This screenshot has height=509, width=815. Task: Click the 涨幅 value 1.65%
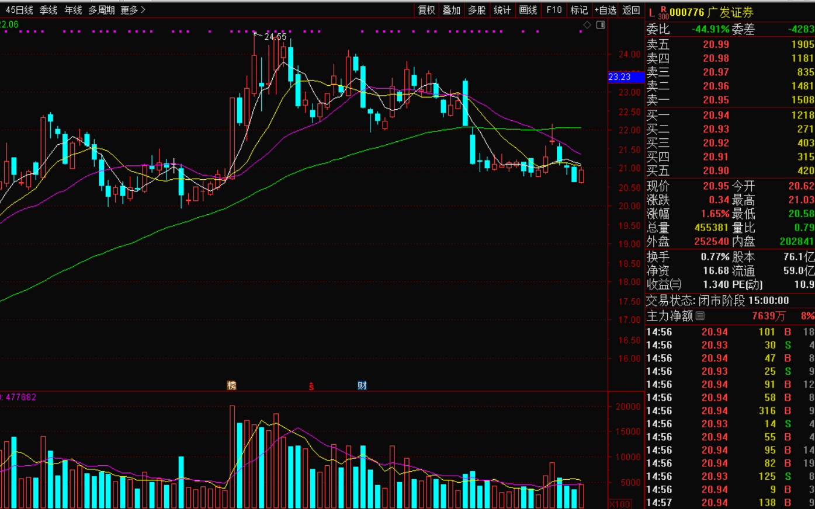[x=715, y=214]
